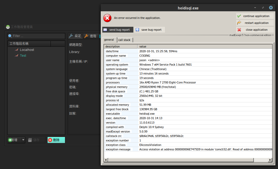Select the physical memory row
This screenshot has width=278, height=169.
188,87
